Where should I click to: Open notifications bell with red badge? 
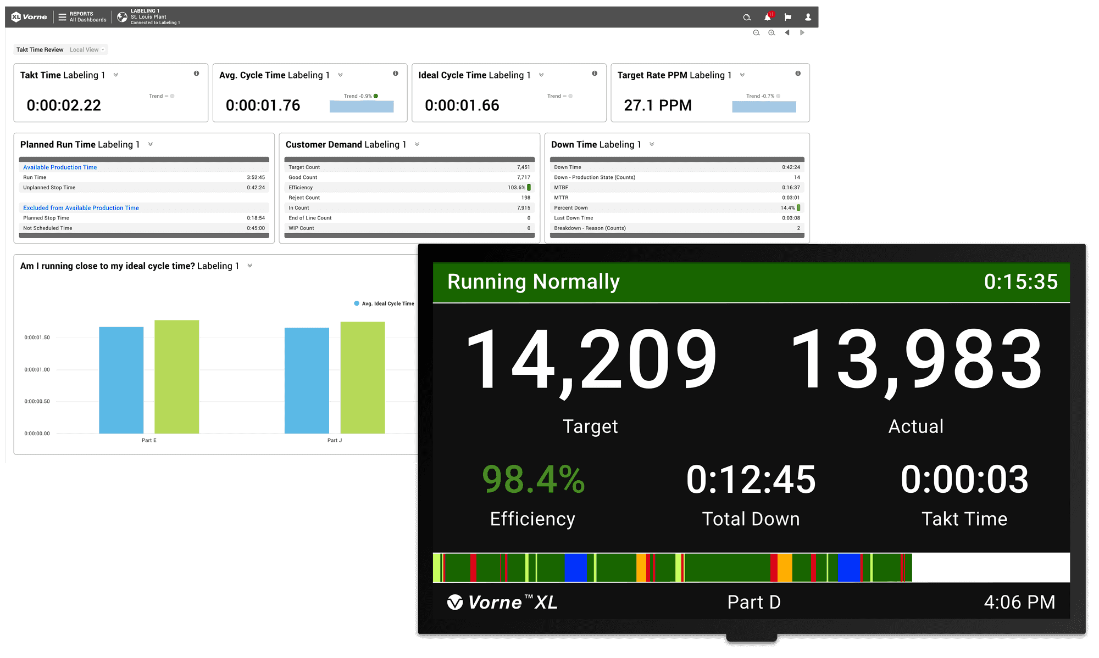point(768,17)
